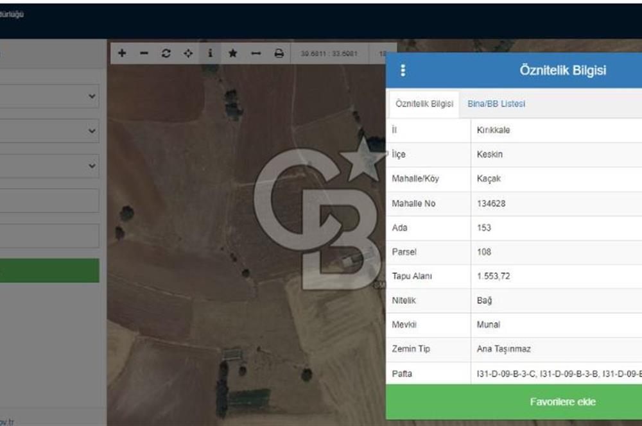Zoom out using the minus map tool
Viewport: 642px width, 426px height.
click(144, 54)
